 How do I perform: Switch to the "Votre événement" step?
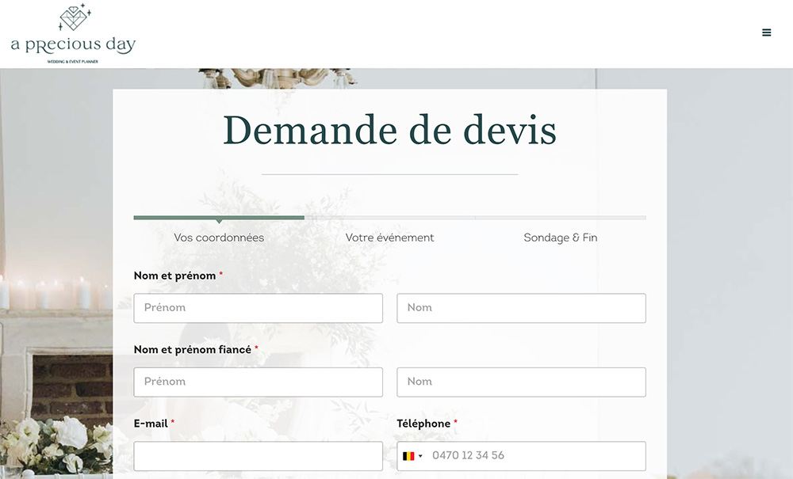click(x=389, y=238)
